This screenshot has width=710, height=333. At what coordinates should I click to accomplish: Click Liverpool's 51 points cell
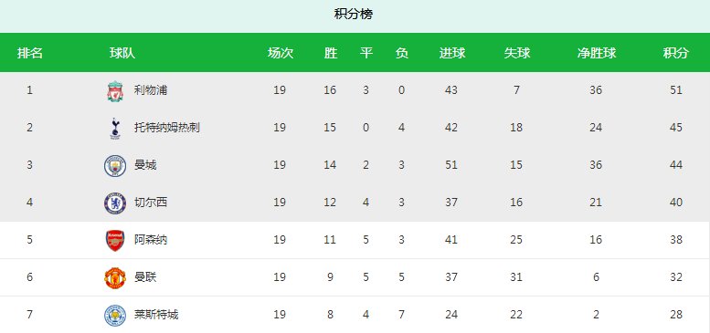tap(676, 90)
